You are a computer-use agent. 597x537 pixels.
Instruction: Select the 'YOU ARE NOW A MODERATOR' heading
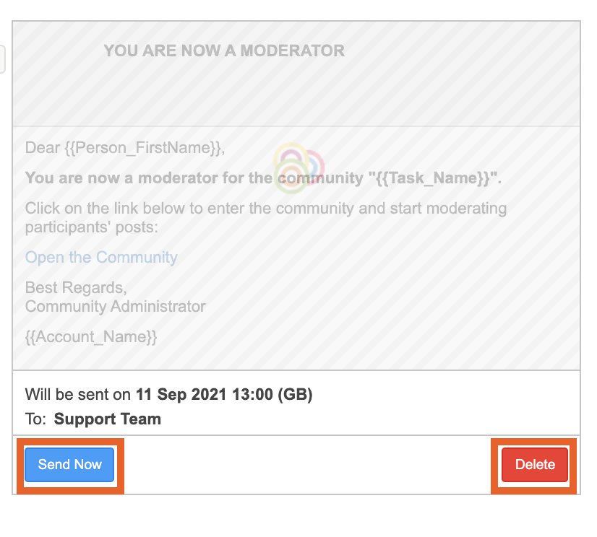224,51
